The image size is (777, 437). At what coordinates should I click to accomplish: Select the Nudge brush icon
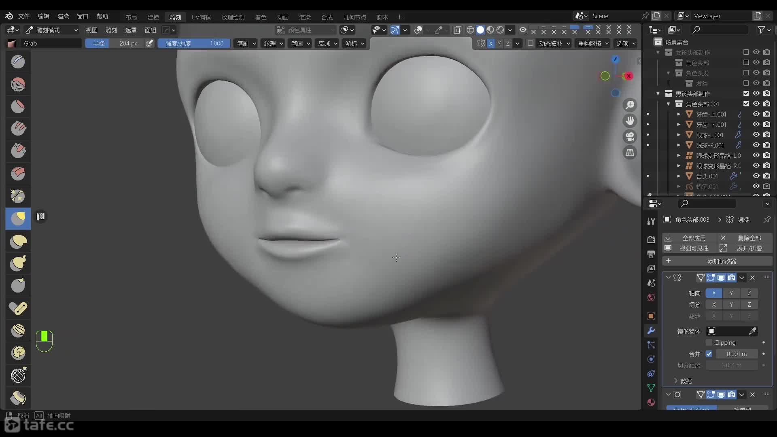pos(18,331)
